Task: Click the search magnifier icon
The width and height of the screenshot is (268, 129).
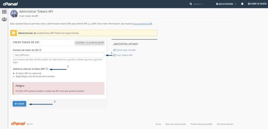Action: pyautogui.click(x=191, y=4)
